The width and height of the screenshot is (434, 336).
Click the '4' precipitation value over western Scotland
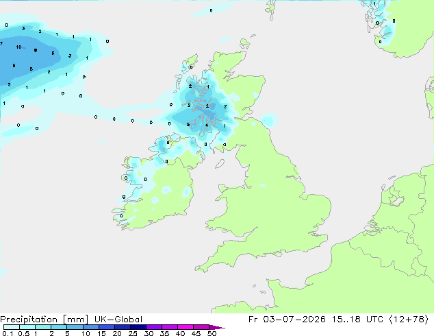(207, 125)
